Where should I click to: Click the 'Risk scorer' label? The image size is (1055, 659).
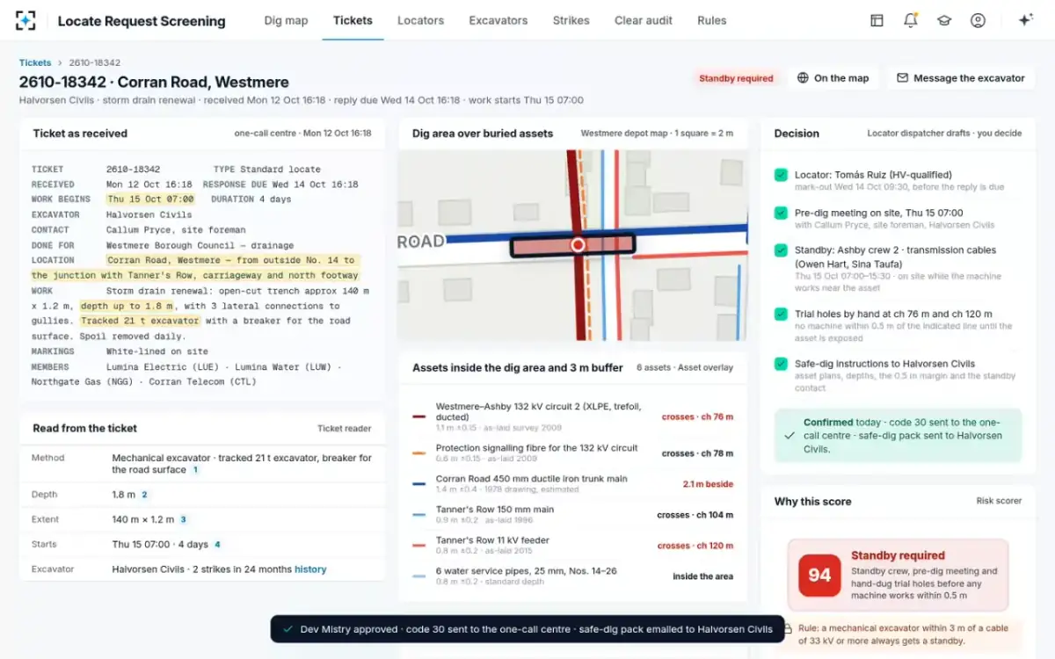coord(999,501)
